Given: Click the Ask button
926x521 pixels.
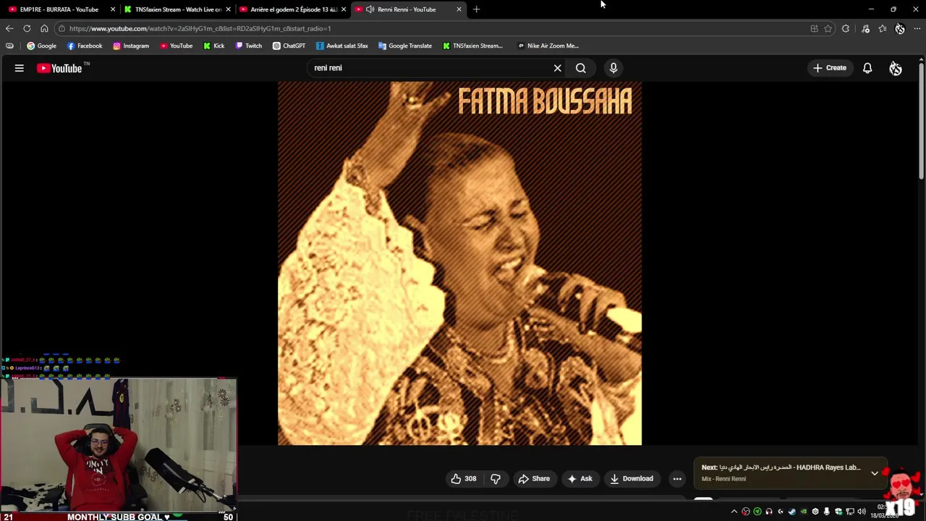Looking at the screenshot, I should pos(579,478).
